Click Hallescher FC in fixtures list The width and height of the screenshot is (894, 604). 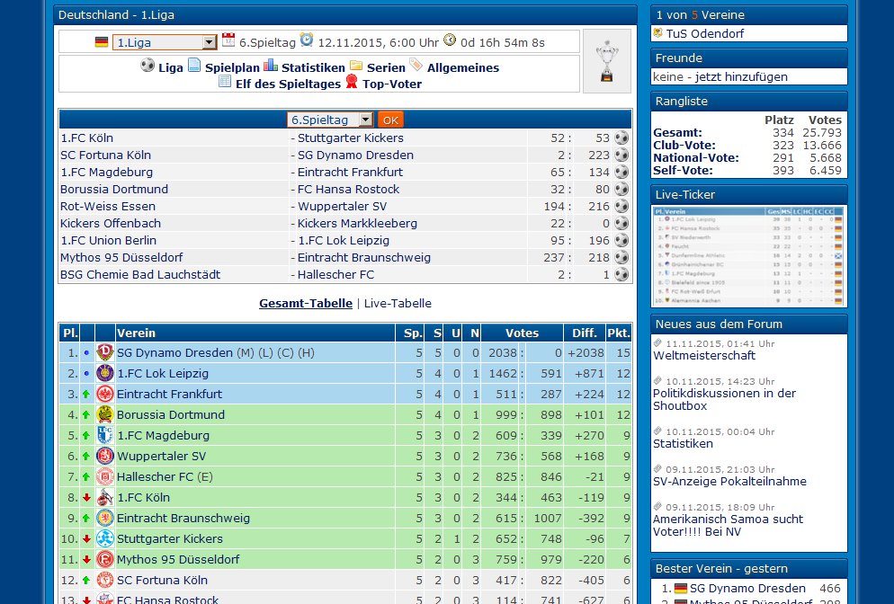(x=335, y=275)
